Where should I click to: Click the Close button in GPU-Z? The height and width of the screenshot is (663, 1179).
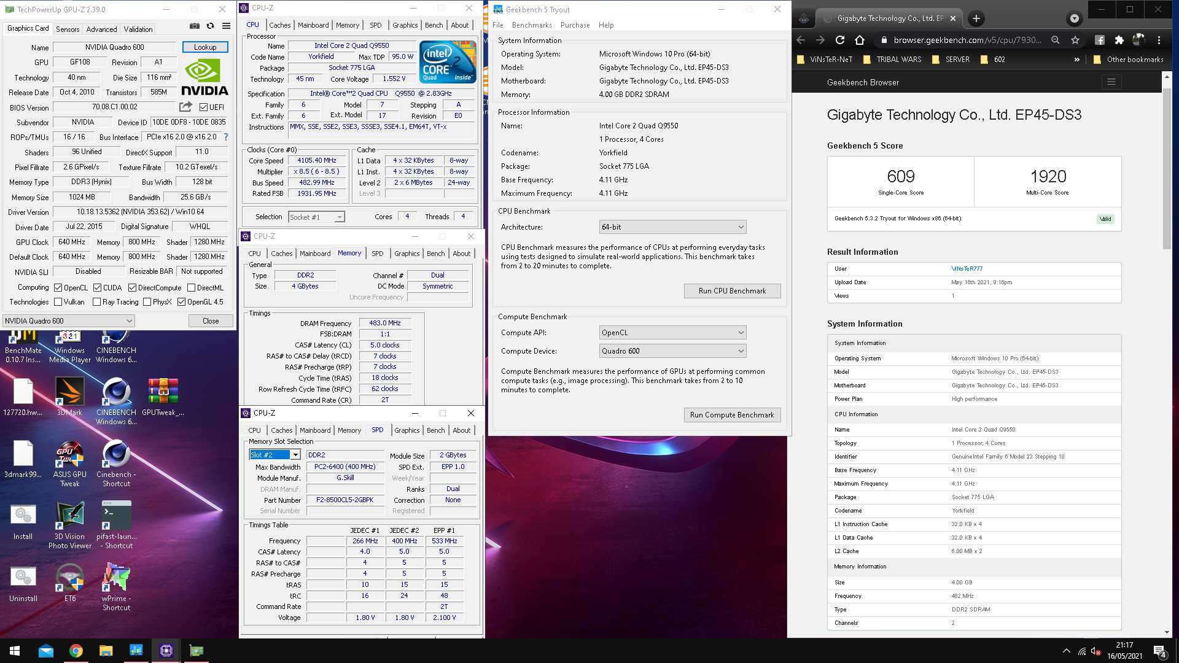211,320
